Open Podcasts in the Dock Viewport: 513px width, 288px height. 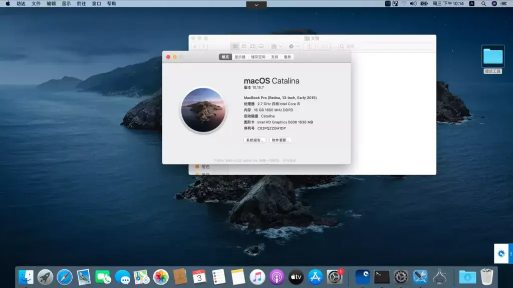coord(277,277)
